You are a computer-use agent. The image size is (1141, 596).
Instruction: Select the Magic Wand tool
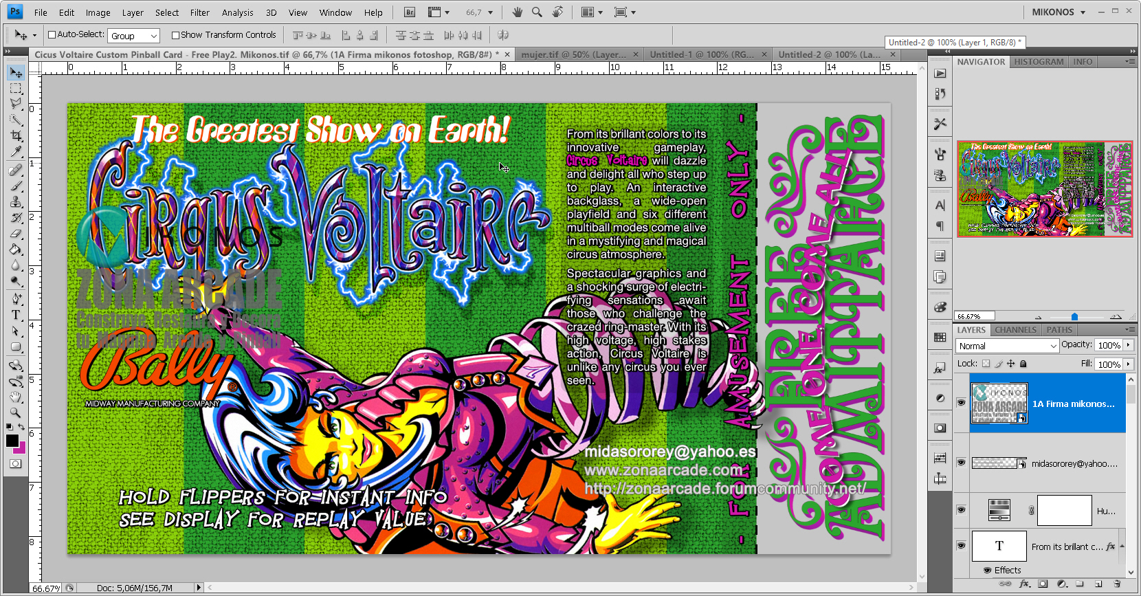[x=16, y=120]
